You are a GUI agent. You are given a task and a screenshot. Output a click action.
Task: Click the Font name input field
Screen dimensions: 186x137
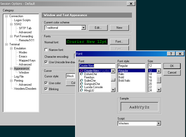click(97, 66)
